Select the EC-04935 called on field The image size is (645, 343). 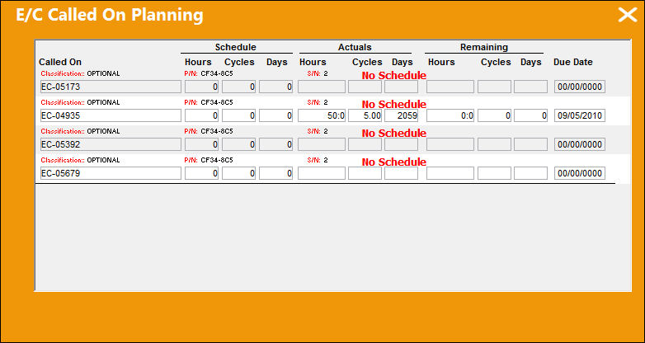pos(111,115)
